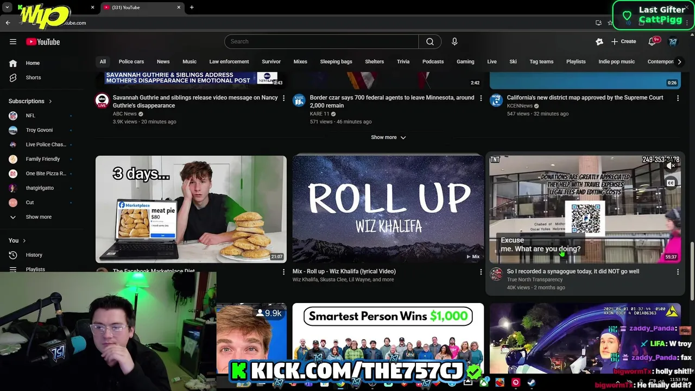
Task: Expand the Subscriptions section chevron
Action: tap(50, 101)
